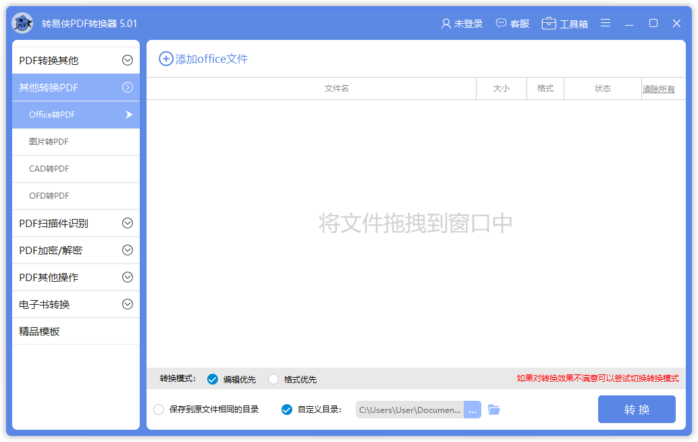Click 添加office文件 text
698x442 pixels.
tap(211, 59)
